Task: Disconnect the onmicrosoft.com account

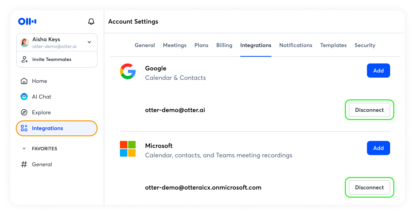Action: point(369,187)
